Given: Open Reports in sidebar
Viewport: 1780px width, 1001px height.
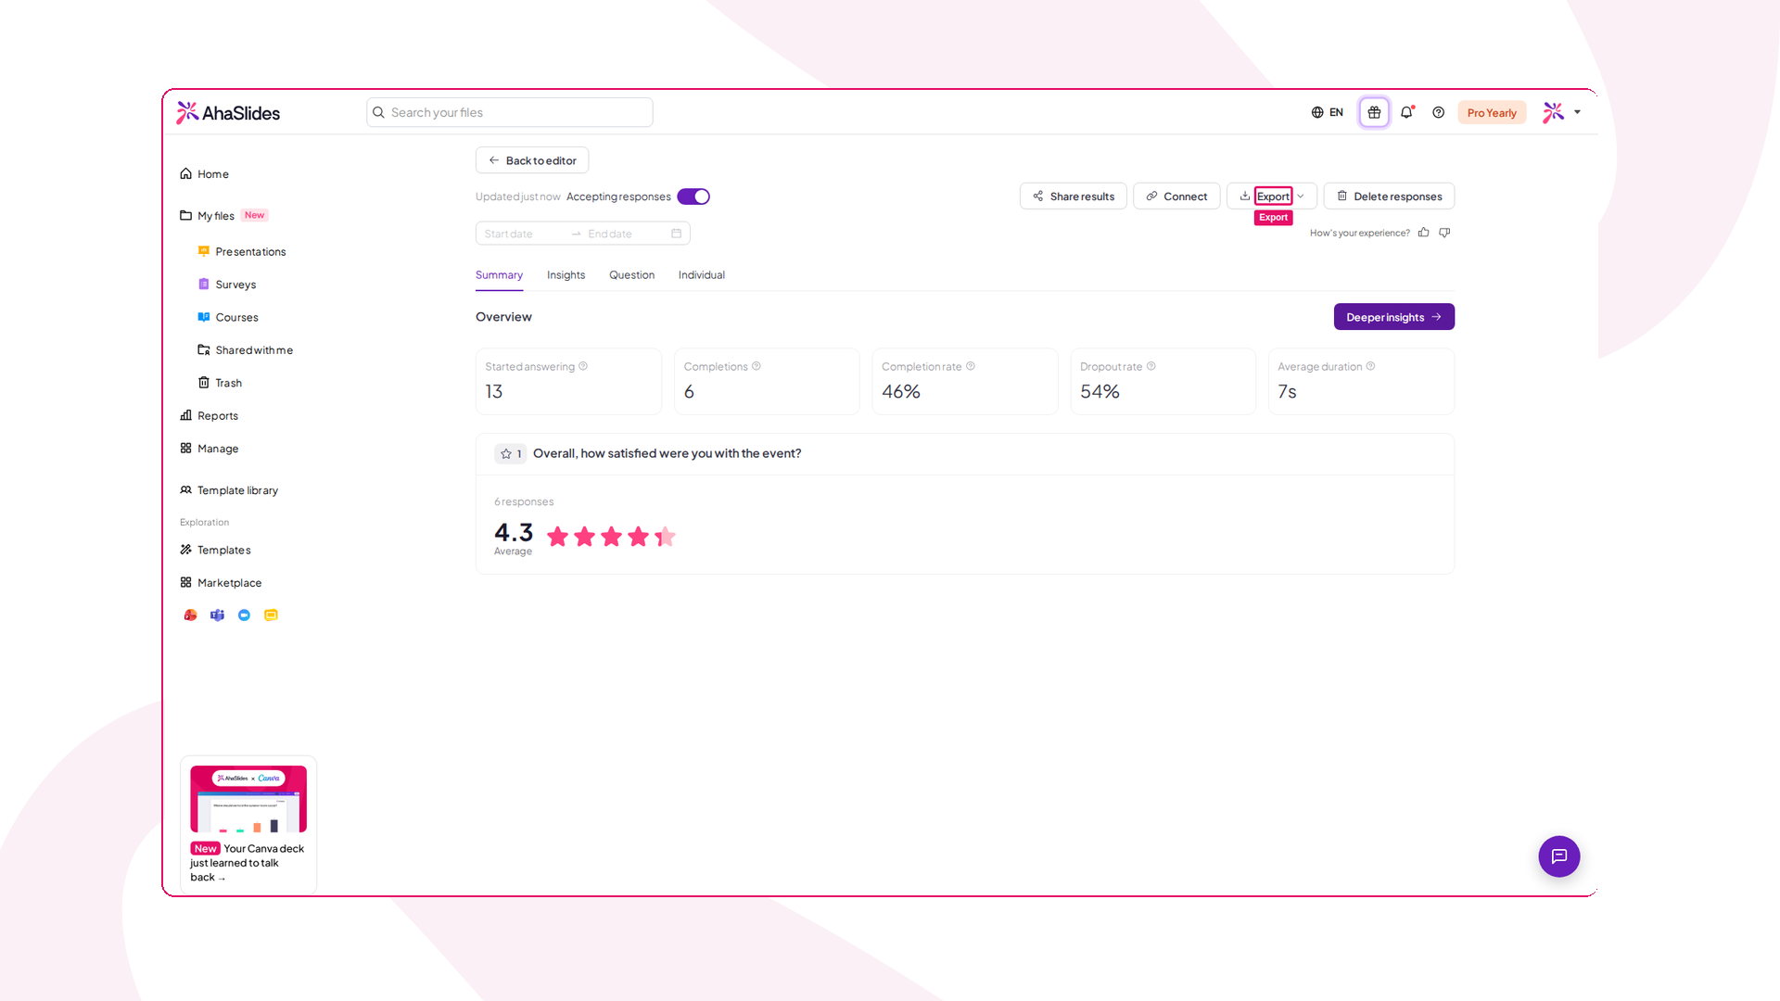Looking at the screenshot, I should coord(209,416).
